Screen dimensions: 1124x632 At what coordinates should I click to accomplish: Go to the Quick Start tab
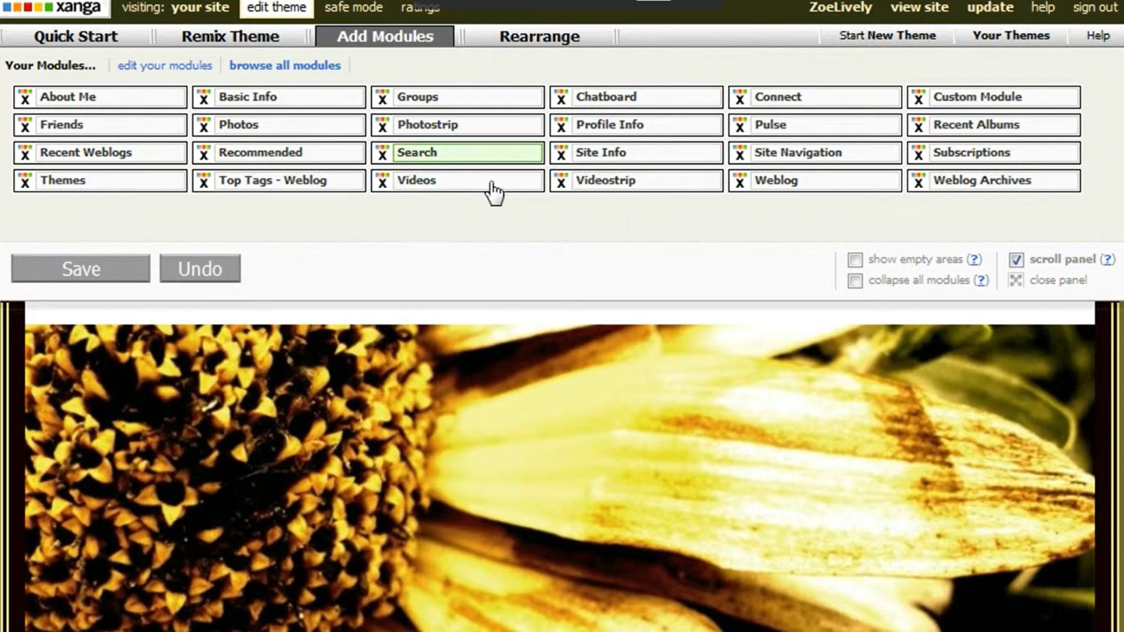76,36
